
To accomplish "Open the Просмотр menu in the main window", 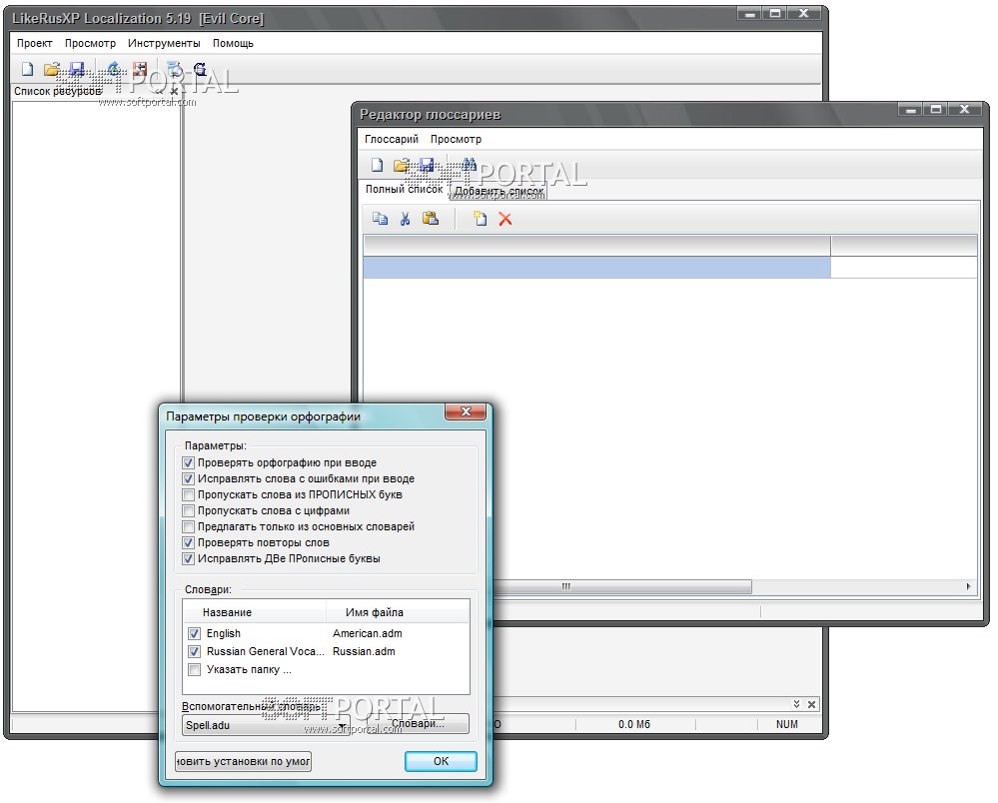I will (90, 43).
